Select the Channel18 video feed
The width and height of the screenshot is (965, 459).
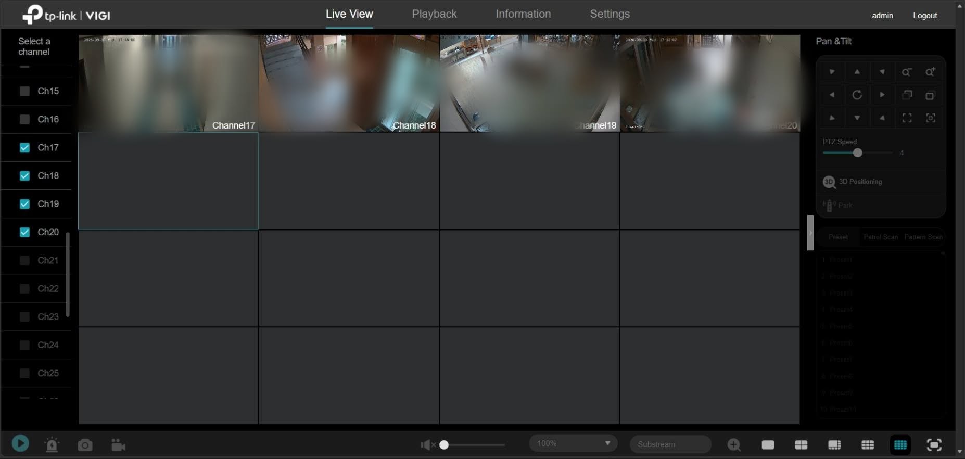349,83
